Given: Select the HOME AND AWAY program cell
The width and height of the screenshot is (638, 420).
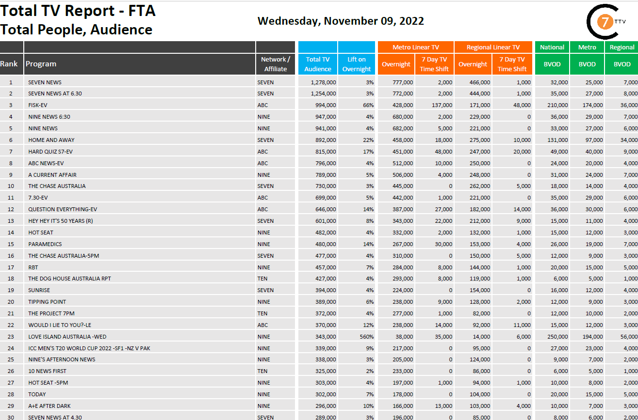Looking at the screenshot, I should 51,140.
